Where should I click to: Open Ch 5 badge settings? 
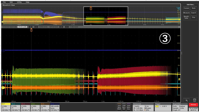pos(45,107)
